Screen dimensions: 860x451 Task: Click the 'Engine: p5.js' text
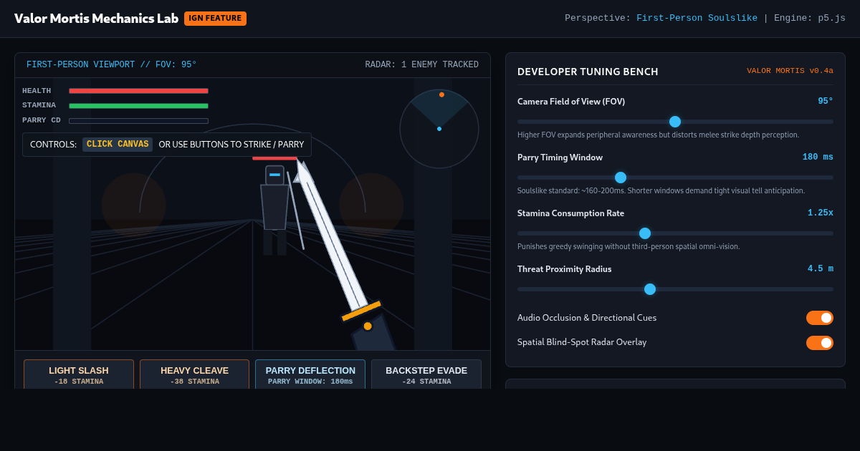tap(810, 19)
